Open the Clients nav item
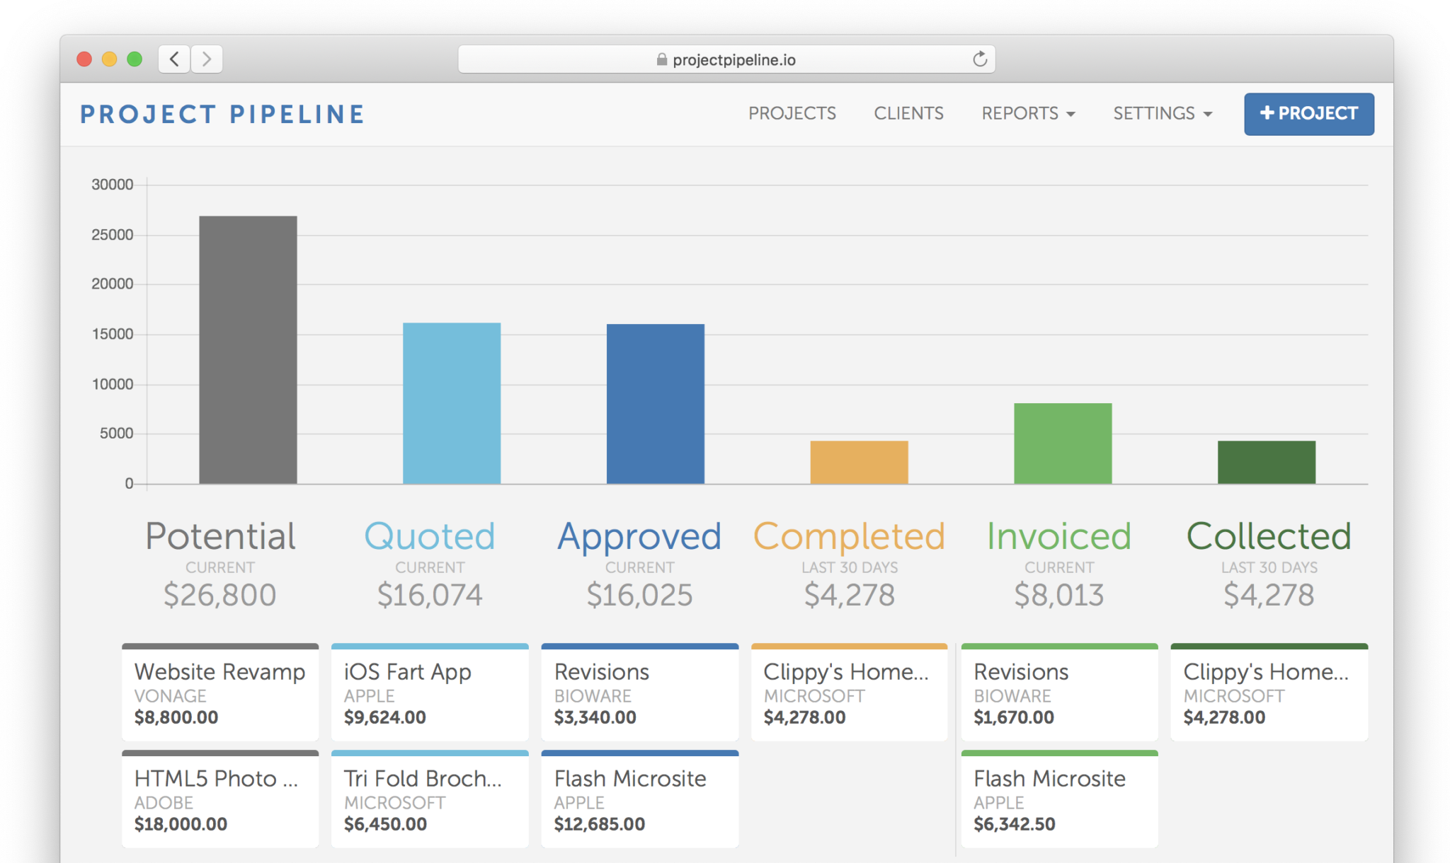Screen dimensions: 1450x863 point(908,113)
